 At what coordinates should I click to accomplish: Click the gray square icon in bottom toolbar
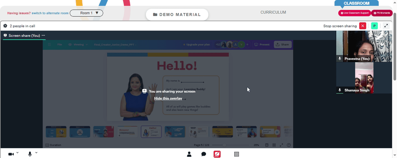click(x=237, y=154)
